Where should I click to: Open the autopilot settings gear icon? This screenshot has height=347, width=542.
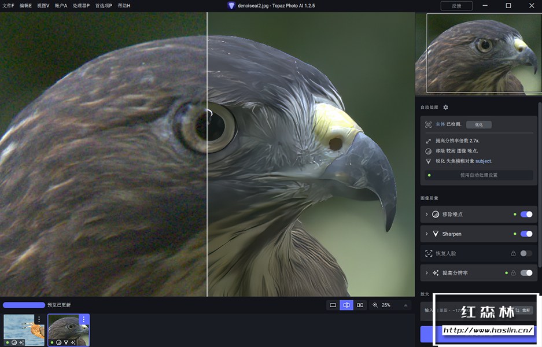(x=445, y=108)
